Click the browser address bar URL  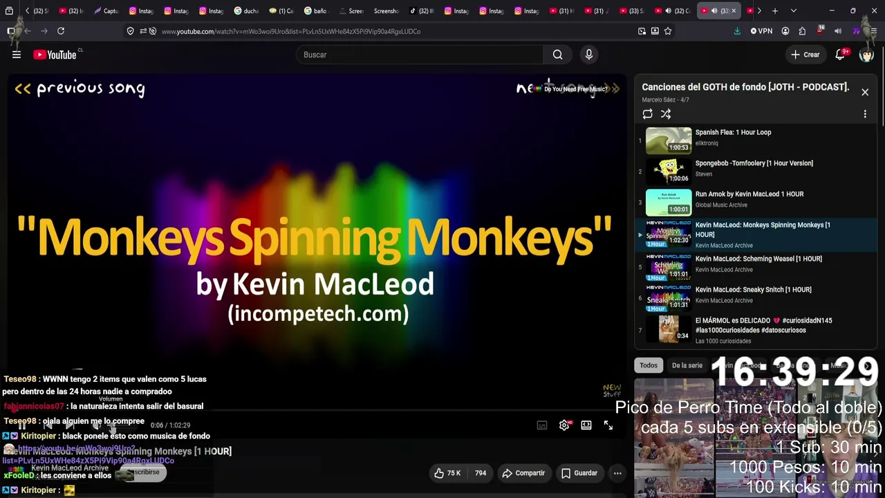point(291,31)
